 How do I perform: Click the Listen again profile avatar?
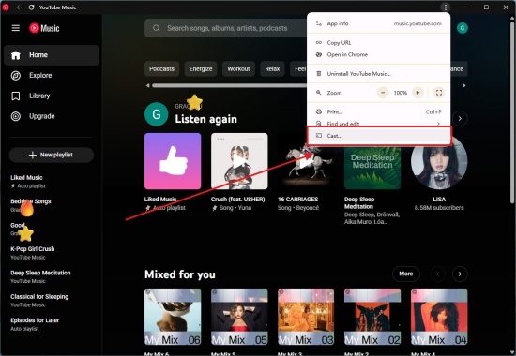[x=157, y=114]
